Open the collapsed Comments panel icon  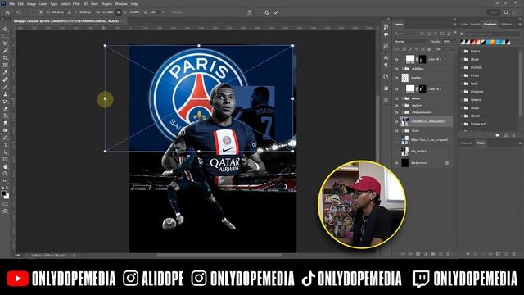tap(386, 34)
